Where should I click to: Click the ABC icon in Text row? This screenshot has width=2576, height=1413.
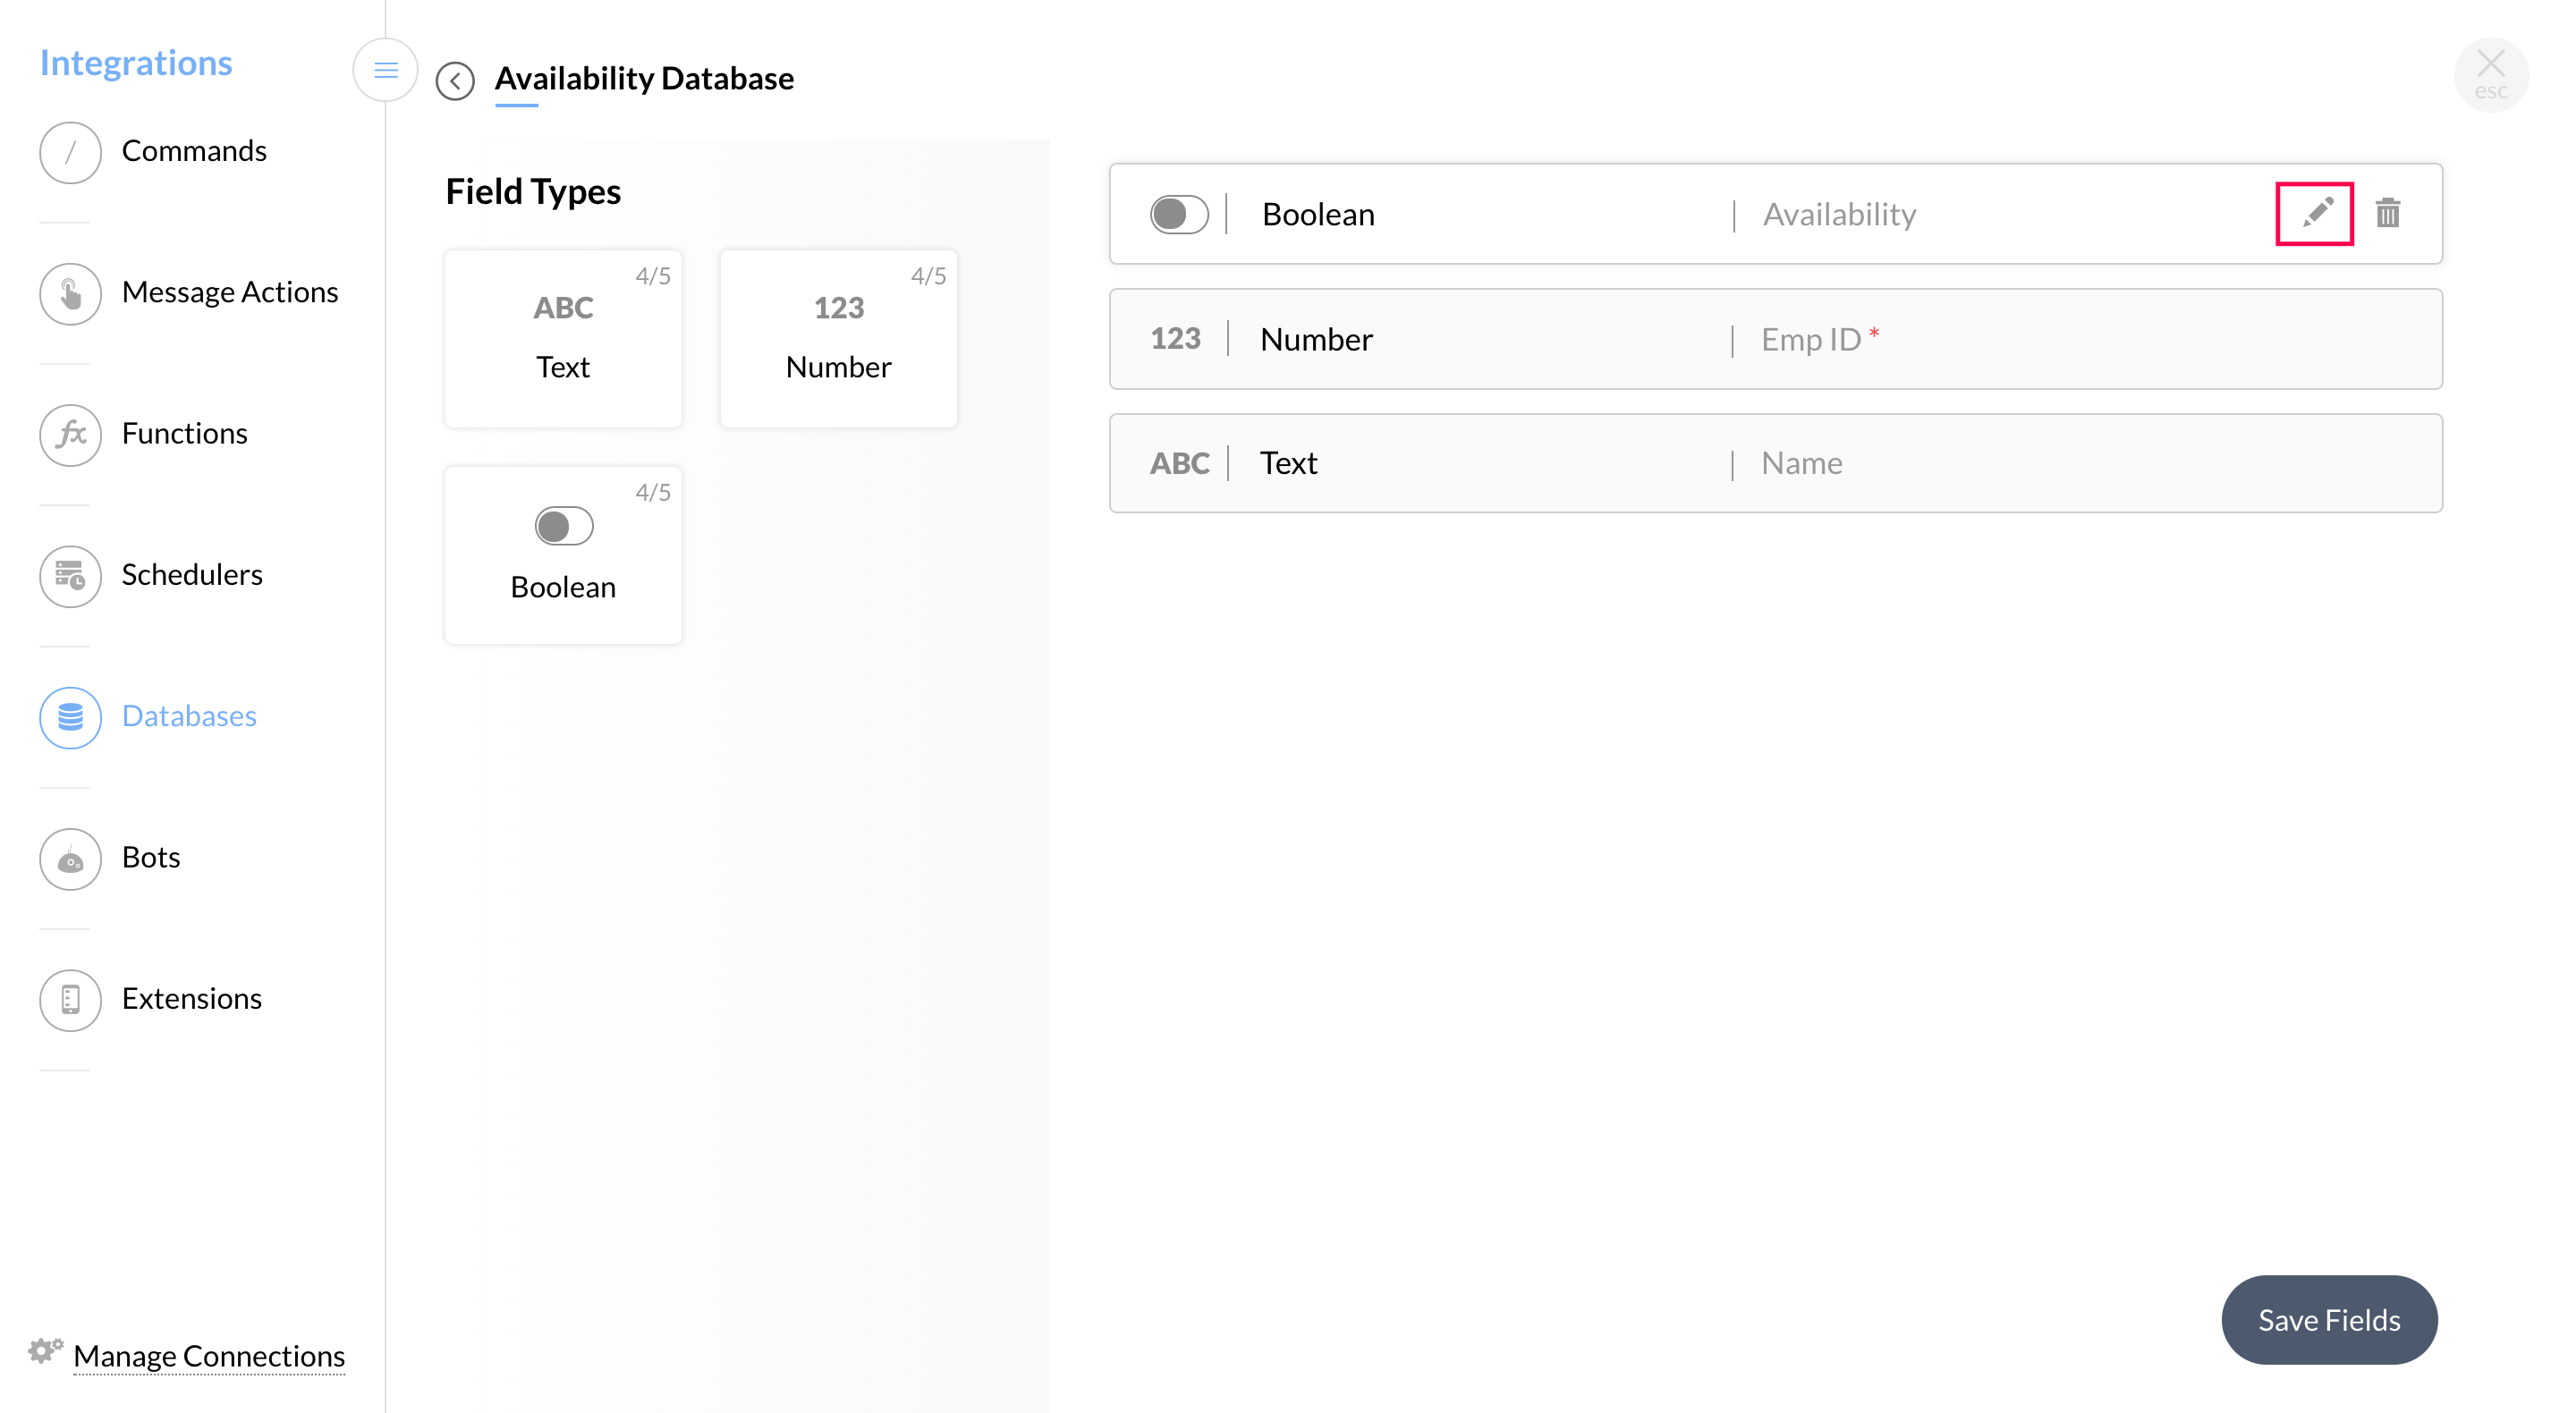(x=1179, y=463)
